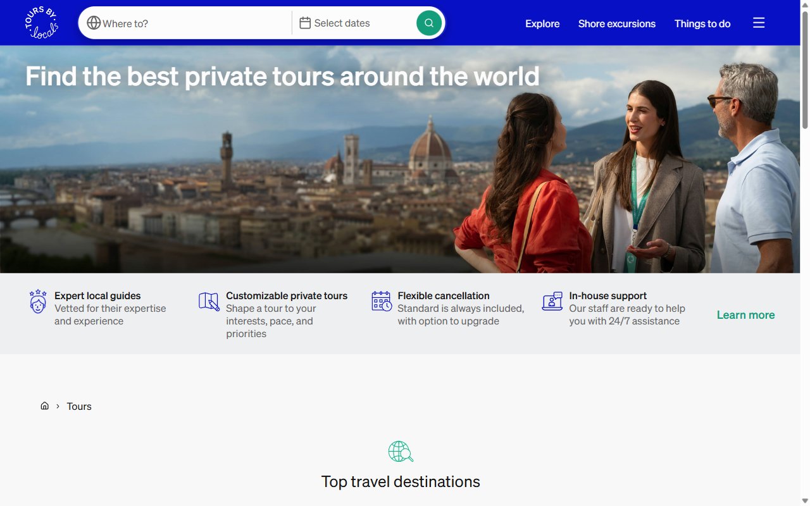810x506 pixels.
Task: Click the Customizable private tours map icon
Action: [209, 301]
